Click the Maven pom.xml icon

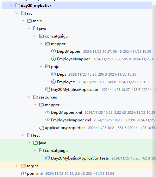click(x=23, y=173)
